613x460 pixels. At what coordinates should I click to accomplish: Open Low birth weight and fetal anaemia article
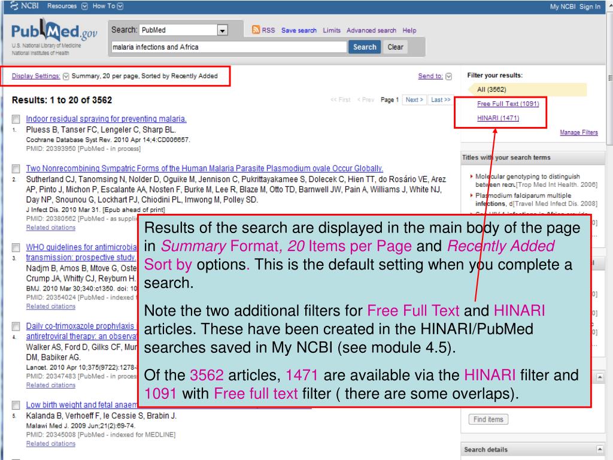coord(81,405)
